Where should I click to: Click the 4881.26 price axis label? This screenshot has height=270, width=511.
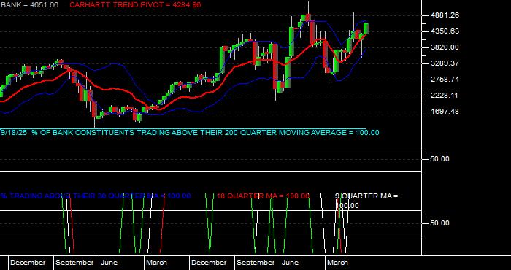coord(445,15)
